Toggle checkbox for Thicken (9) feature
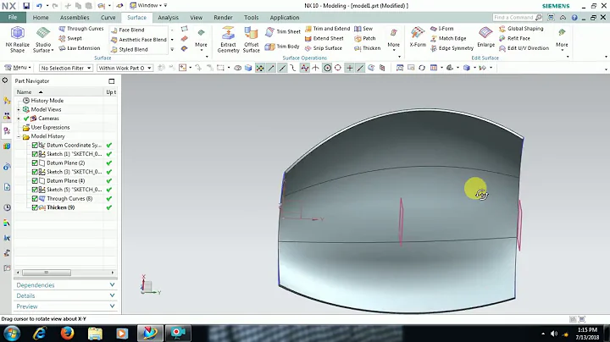Image resolution: width=610 pixels, height=342 pixels. pos(35,207)
